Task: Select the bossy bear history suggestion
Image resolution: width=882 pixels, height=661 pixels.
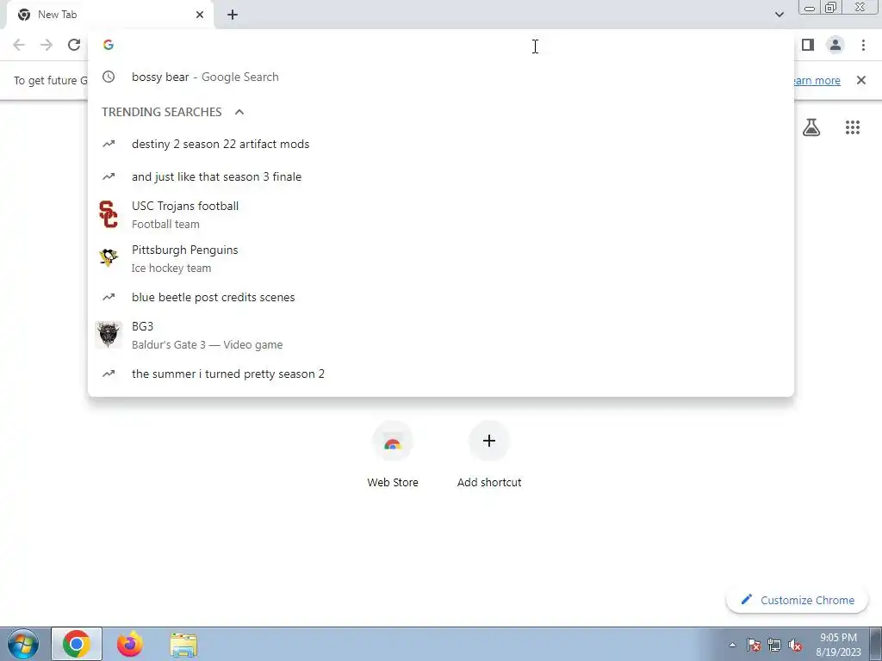Action: point(441,77)
